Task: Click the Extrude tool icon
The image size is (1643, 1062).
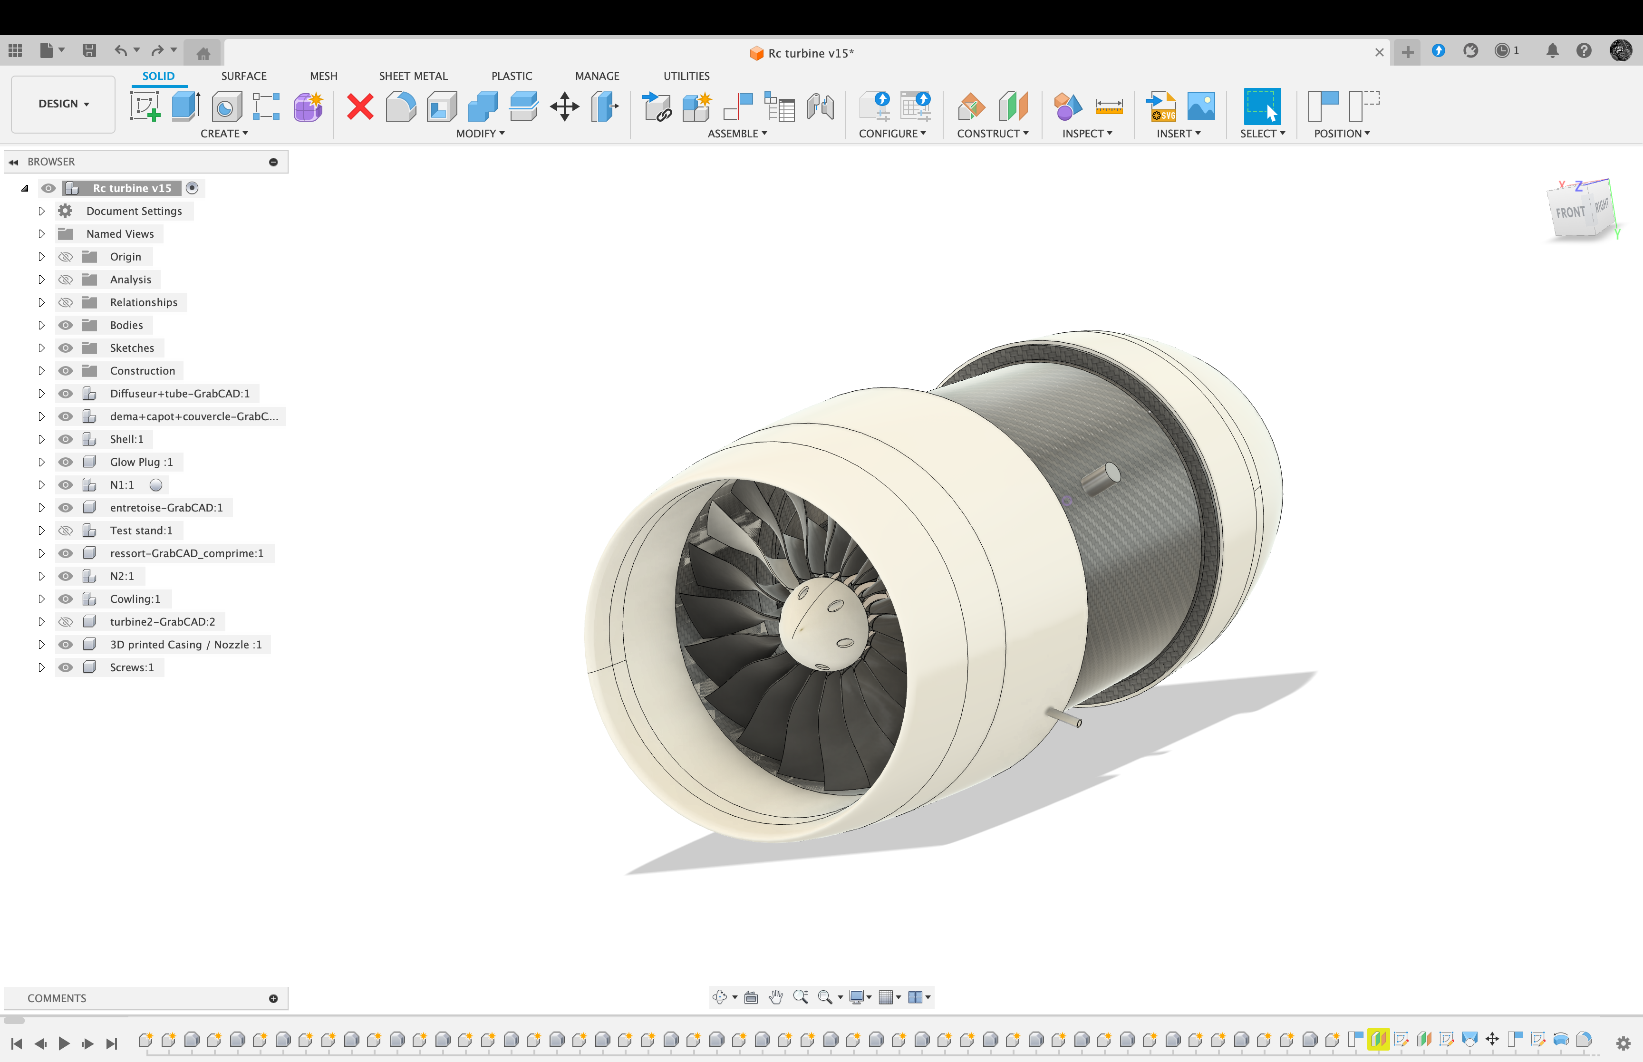Action: [x=185, y=107]
